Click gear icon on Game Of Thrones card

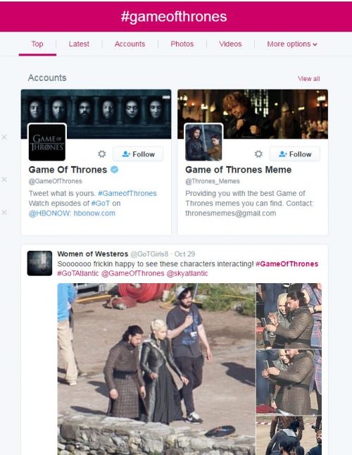tap(102, 154)
